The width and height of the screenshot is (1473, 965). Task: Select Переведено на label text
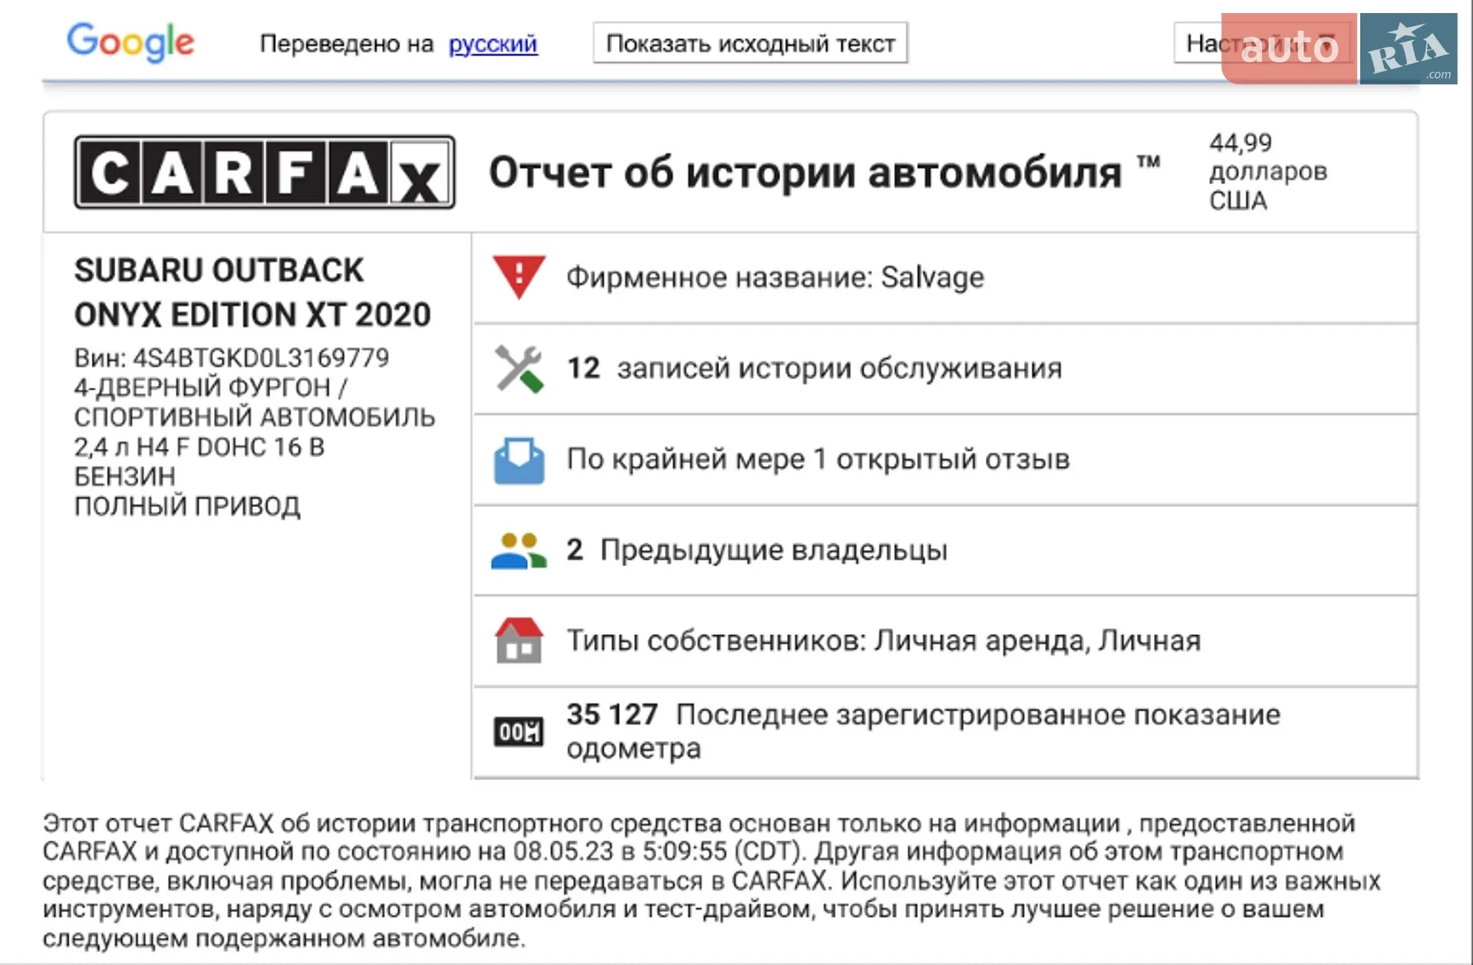point(347,44)
